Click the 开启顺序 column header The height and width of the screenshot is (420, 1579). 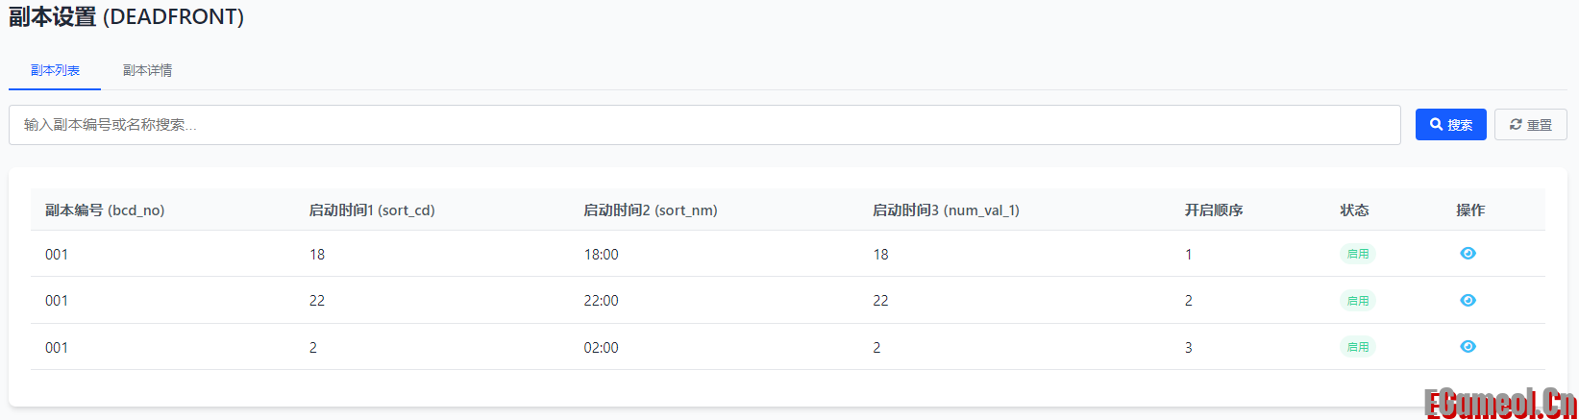[x=1213, y=210]
